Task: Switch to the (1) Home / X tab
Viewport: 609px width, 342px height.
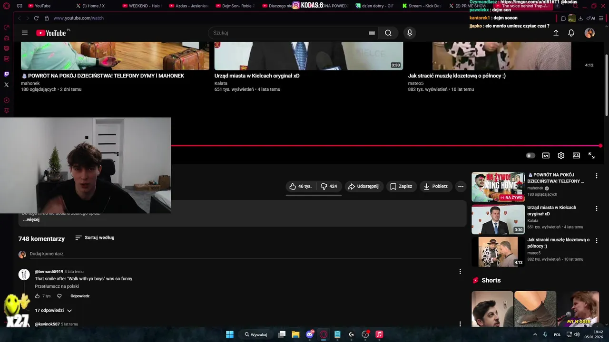Action: click(90, 6)
